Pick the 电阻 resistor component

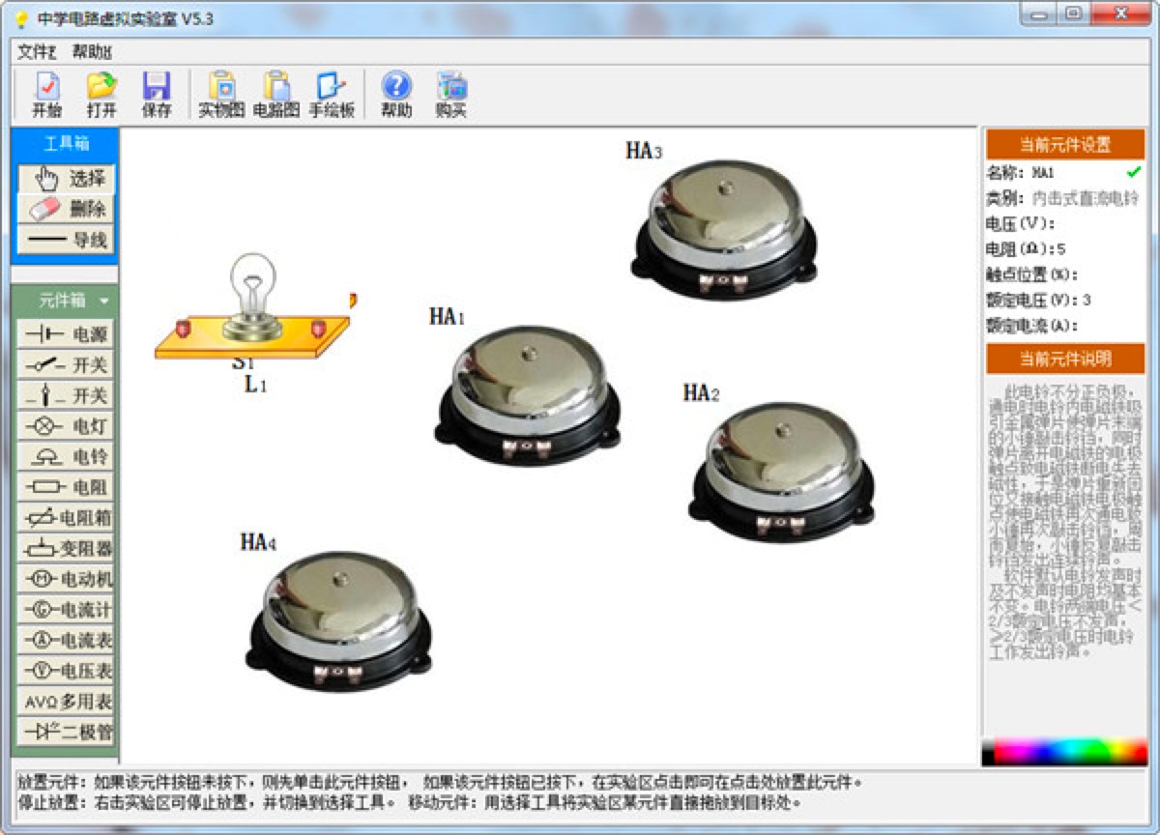click(x=66, y=487)
